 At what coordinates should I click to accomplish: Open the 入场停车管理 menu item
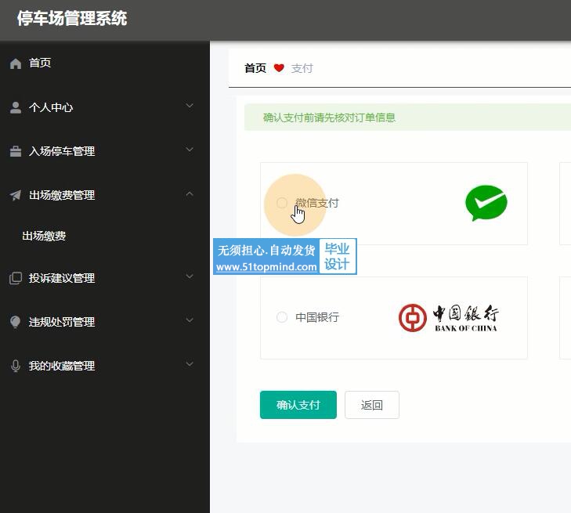tap(105, 151)
